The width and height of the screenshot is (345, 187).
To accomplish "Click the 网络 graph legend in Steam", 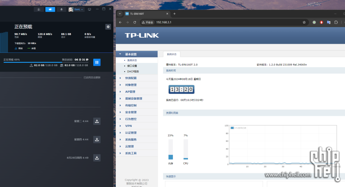I will (x=19, y=48).
